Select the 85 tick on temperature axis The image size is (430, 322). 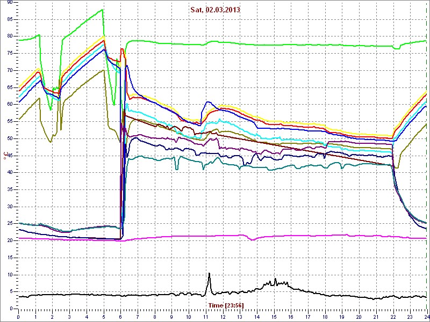coord(9,19)
